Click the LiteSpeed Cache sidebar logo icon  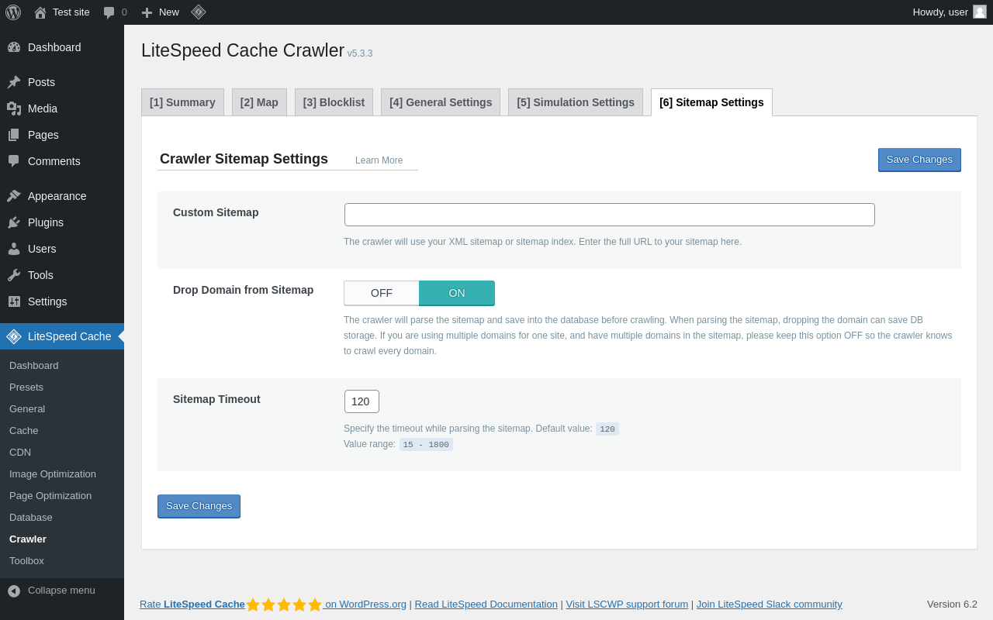click(14, 336)
